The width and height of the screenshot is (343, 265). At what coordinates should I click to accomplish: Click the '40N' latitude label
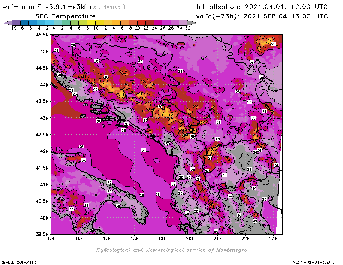pos(44,217)
